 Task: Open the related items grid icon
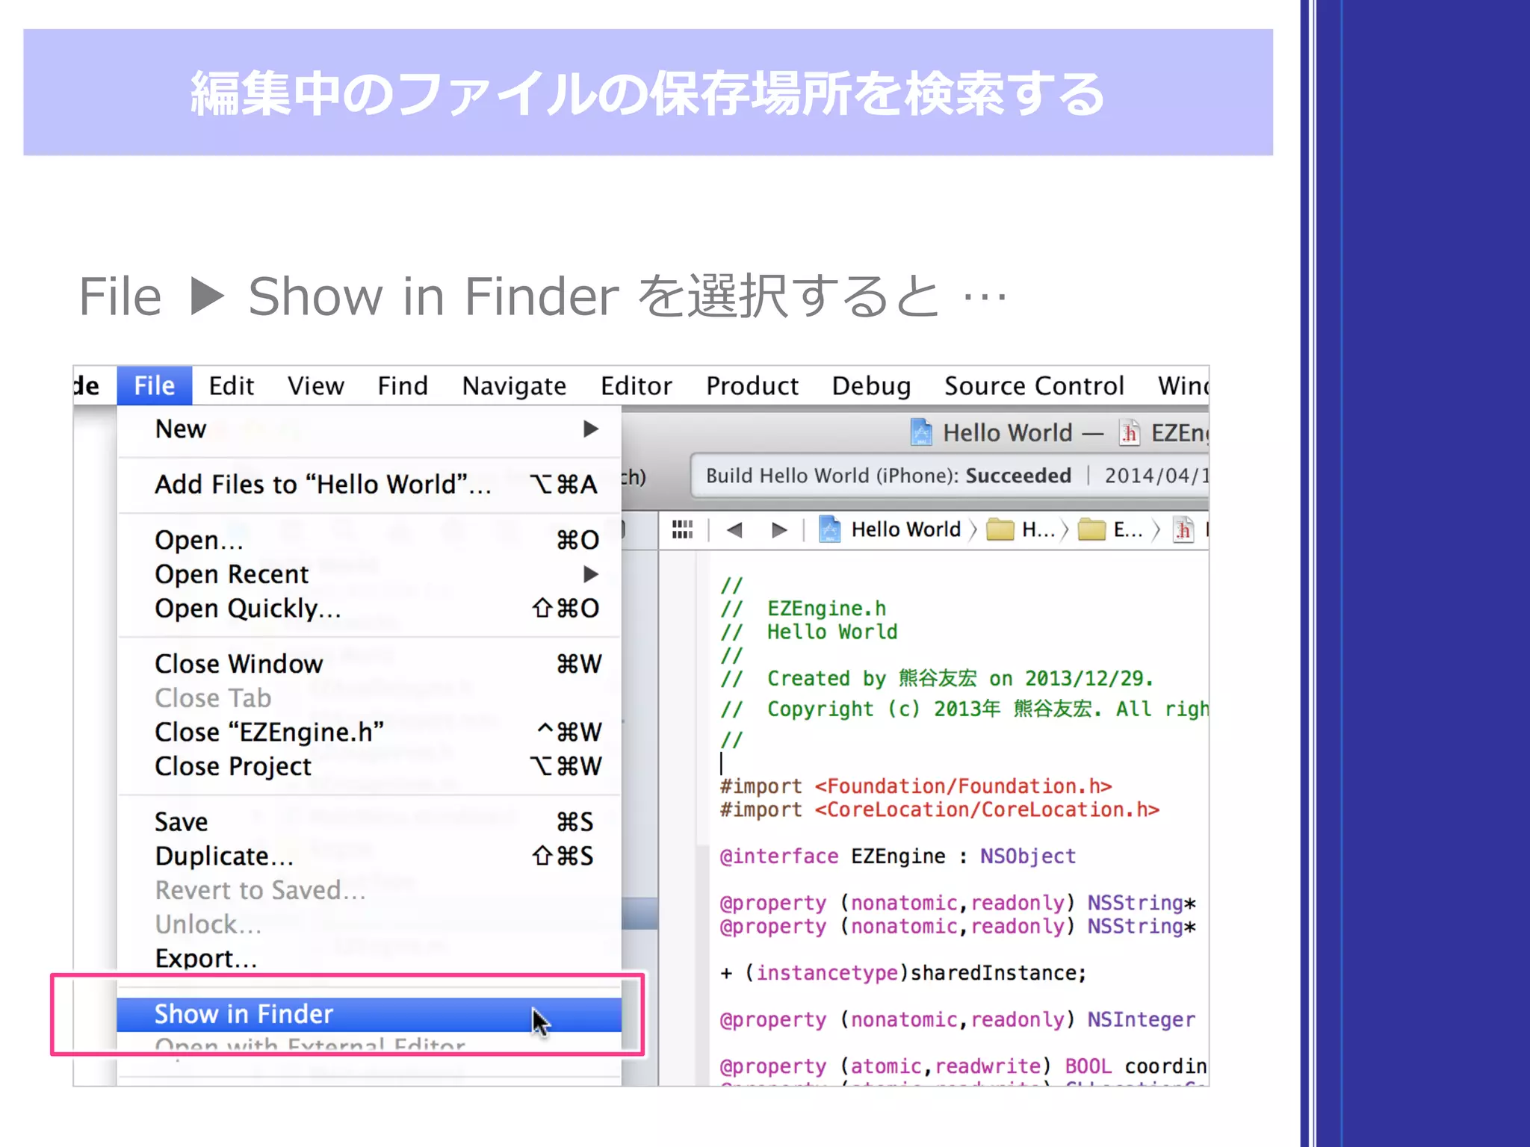[x=682, y=529]
